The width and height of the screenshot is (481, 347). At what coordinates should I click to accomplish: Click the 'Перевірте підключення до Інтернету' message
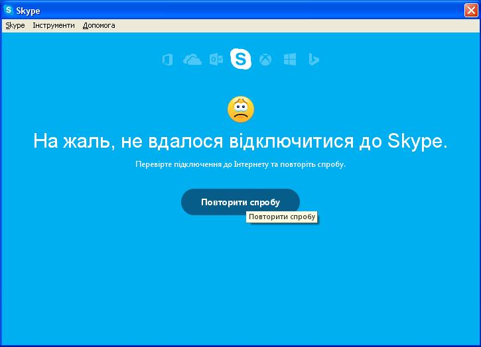tap(240, 164)
